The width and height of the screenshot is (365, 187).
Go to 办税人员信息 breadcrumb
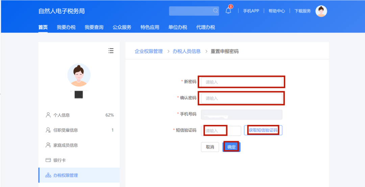[x=187, y=51]
